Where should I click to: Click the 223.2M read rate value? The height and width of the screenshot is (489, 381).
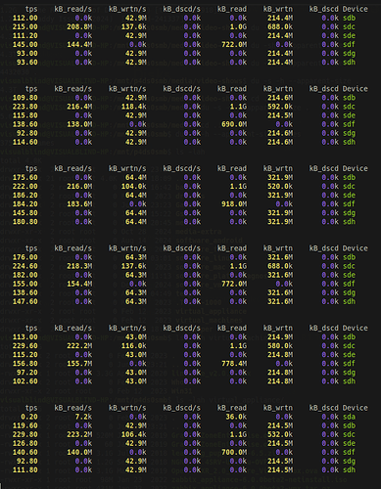(79, 434)
